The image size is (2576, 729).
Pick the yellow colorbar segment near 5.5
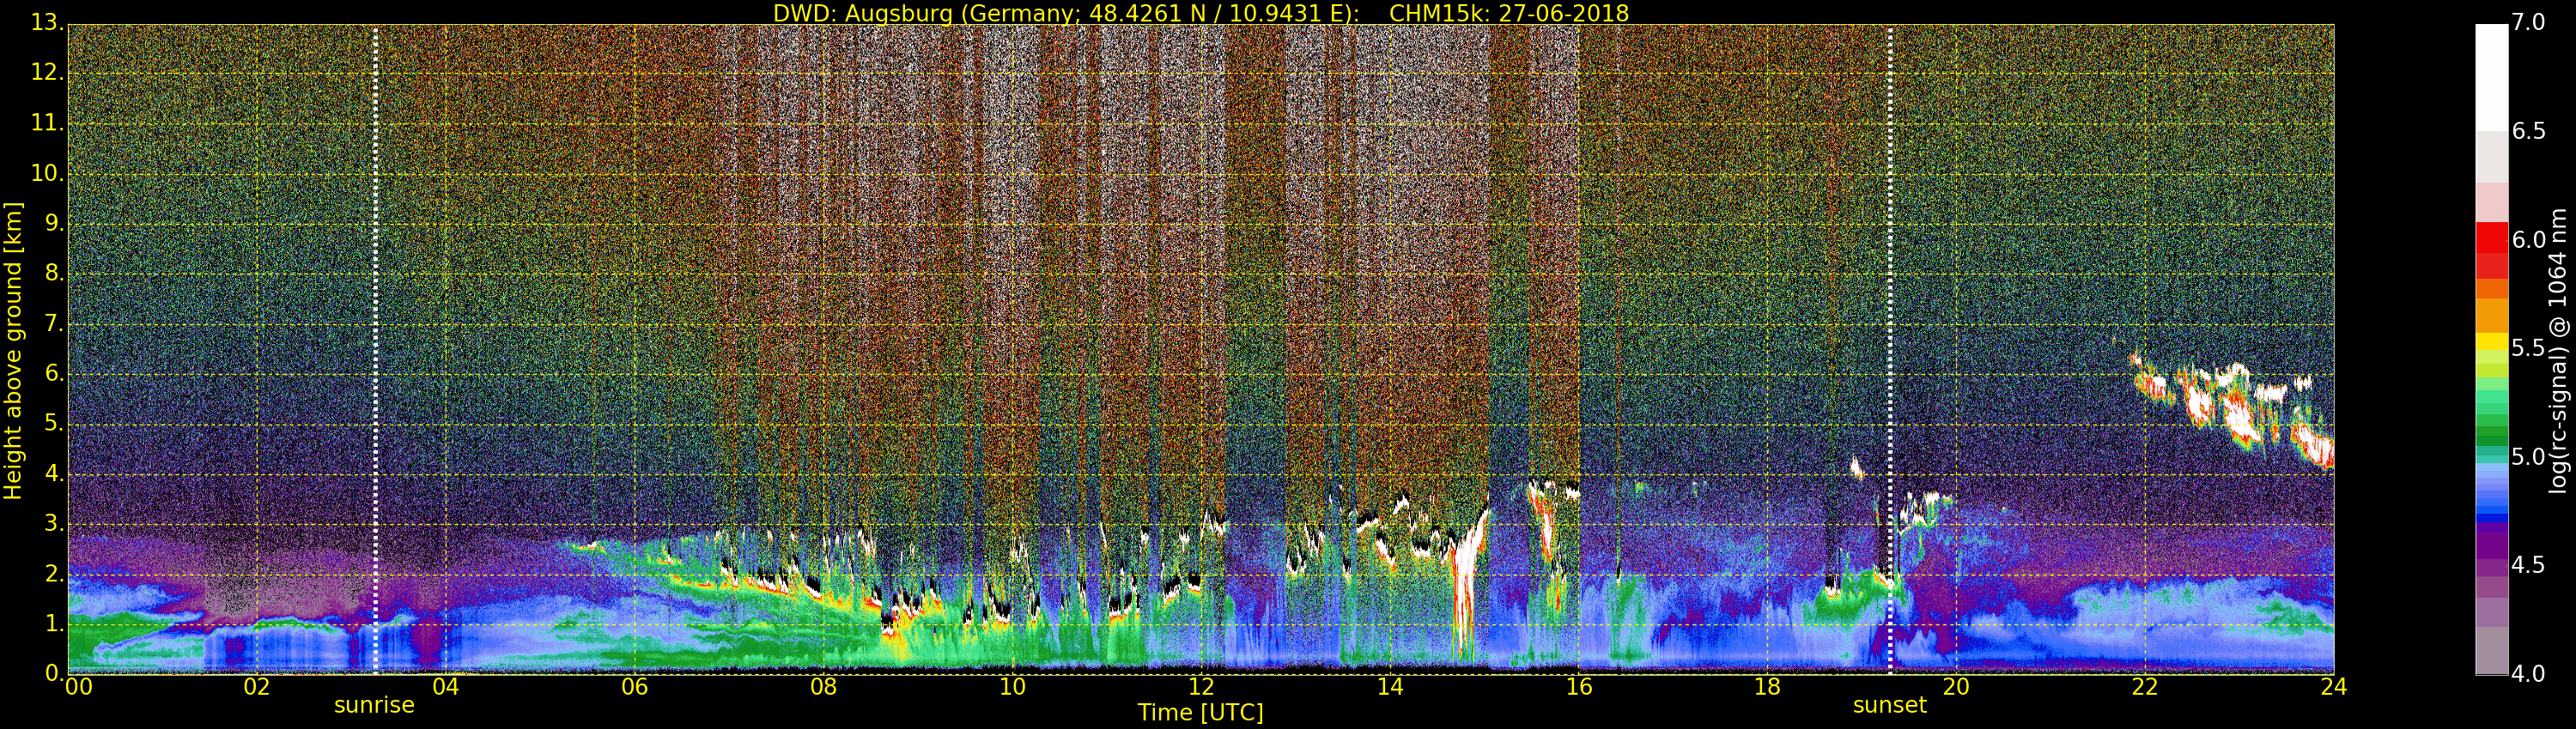[x=2491, y=342]
